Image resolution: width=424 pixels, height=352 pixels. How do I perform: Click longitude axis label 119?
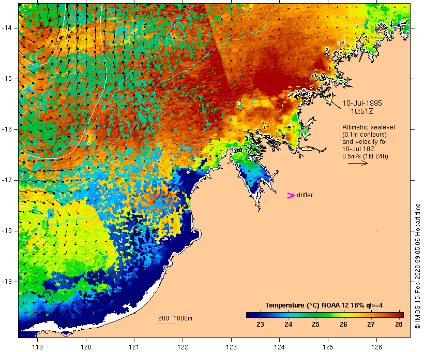tap(37, 347)
